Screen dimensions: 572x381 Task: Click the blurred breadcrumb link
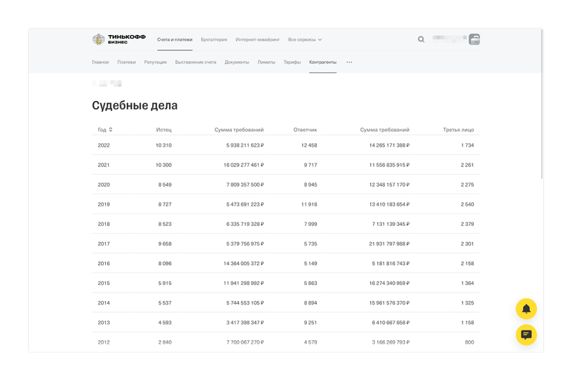107,83
